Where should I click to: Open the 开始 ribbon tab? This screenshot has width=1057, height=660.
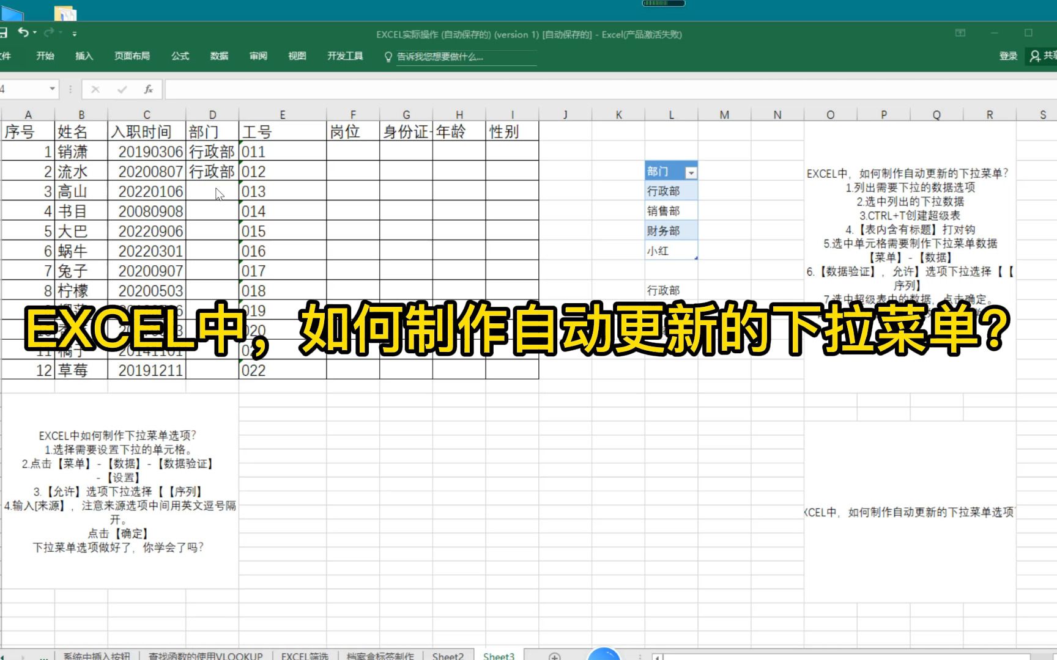tap(45, 56)
